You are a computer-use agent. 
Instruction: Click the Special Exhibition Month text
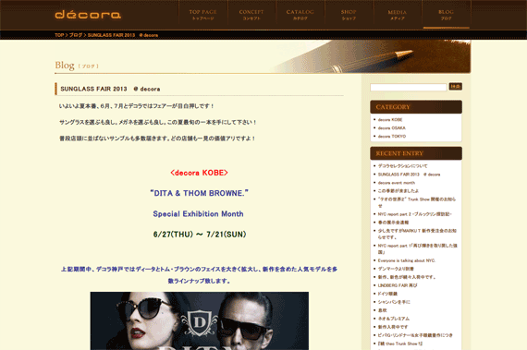pyautogui.click(x=198, y=213)
